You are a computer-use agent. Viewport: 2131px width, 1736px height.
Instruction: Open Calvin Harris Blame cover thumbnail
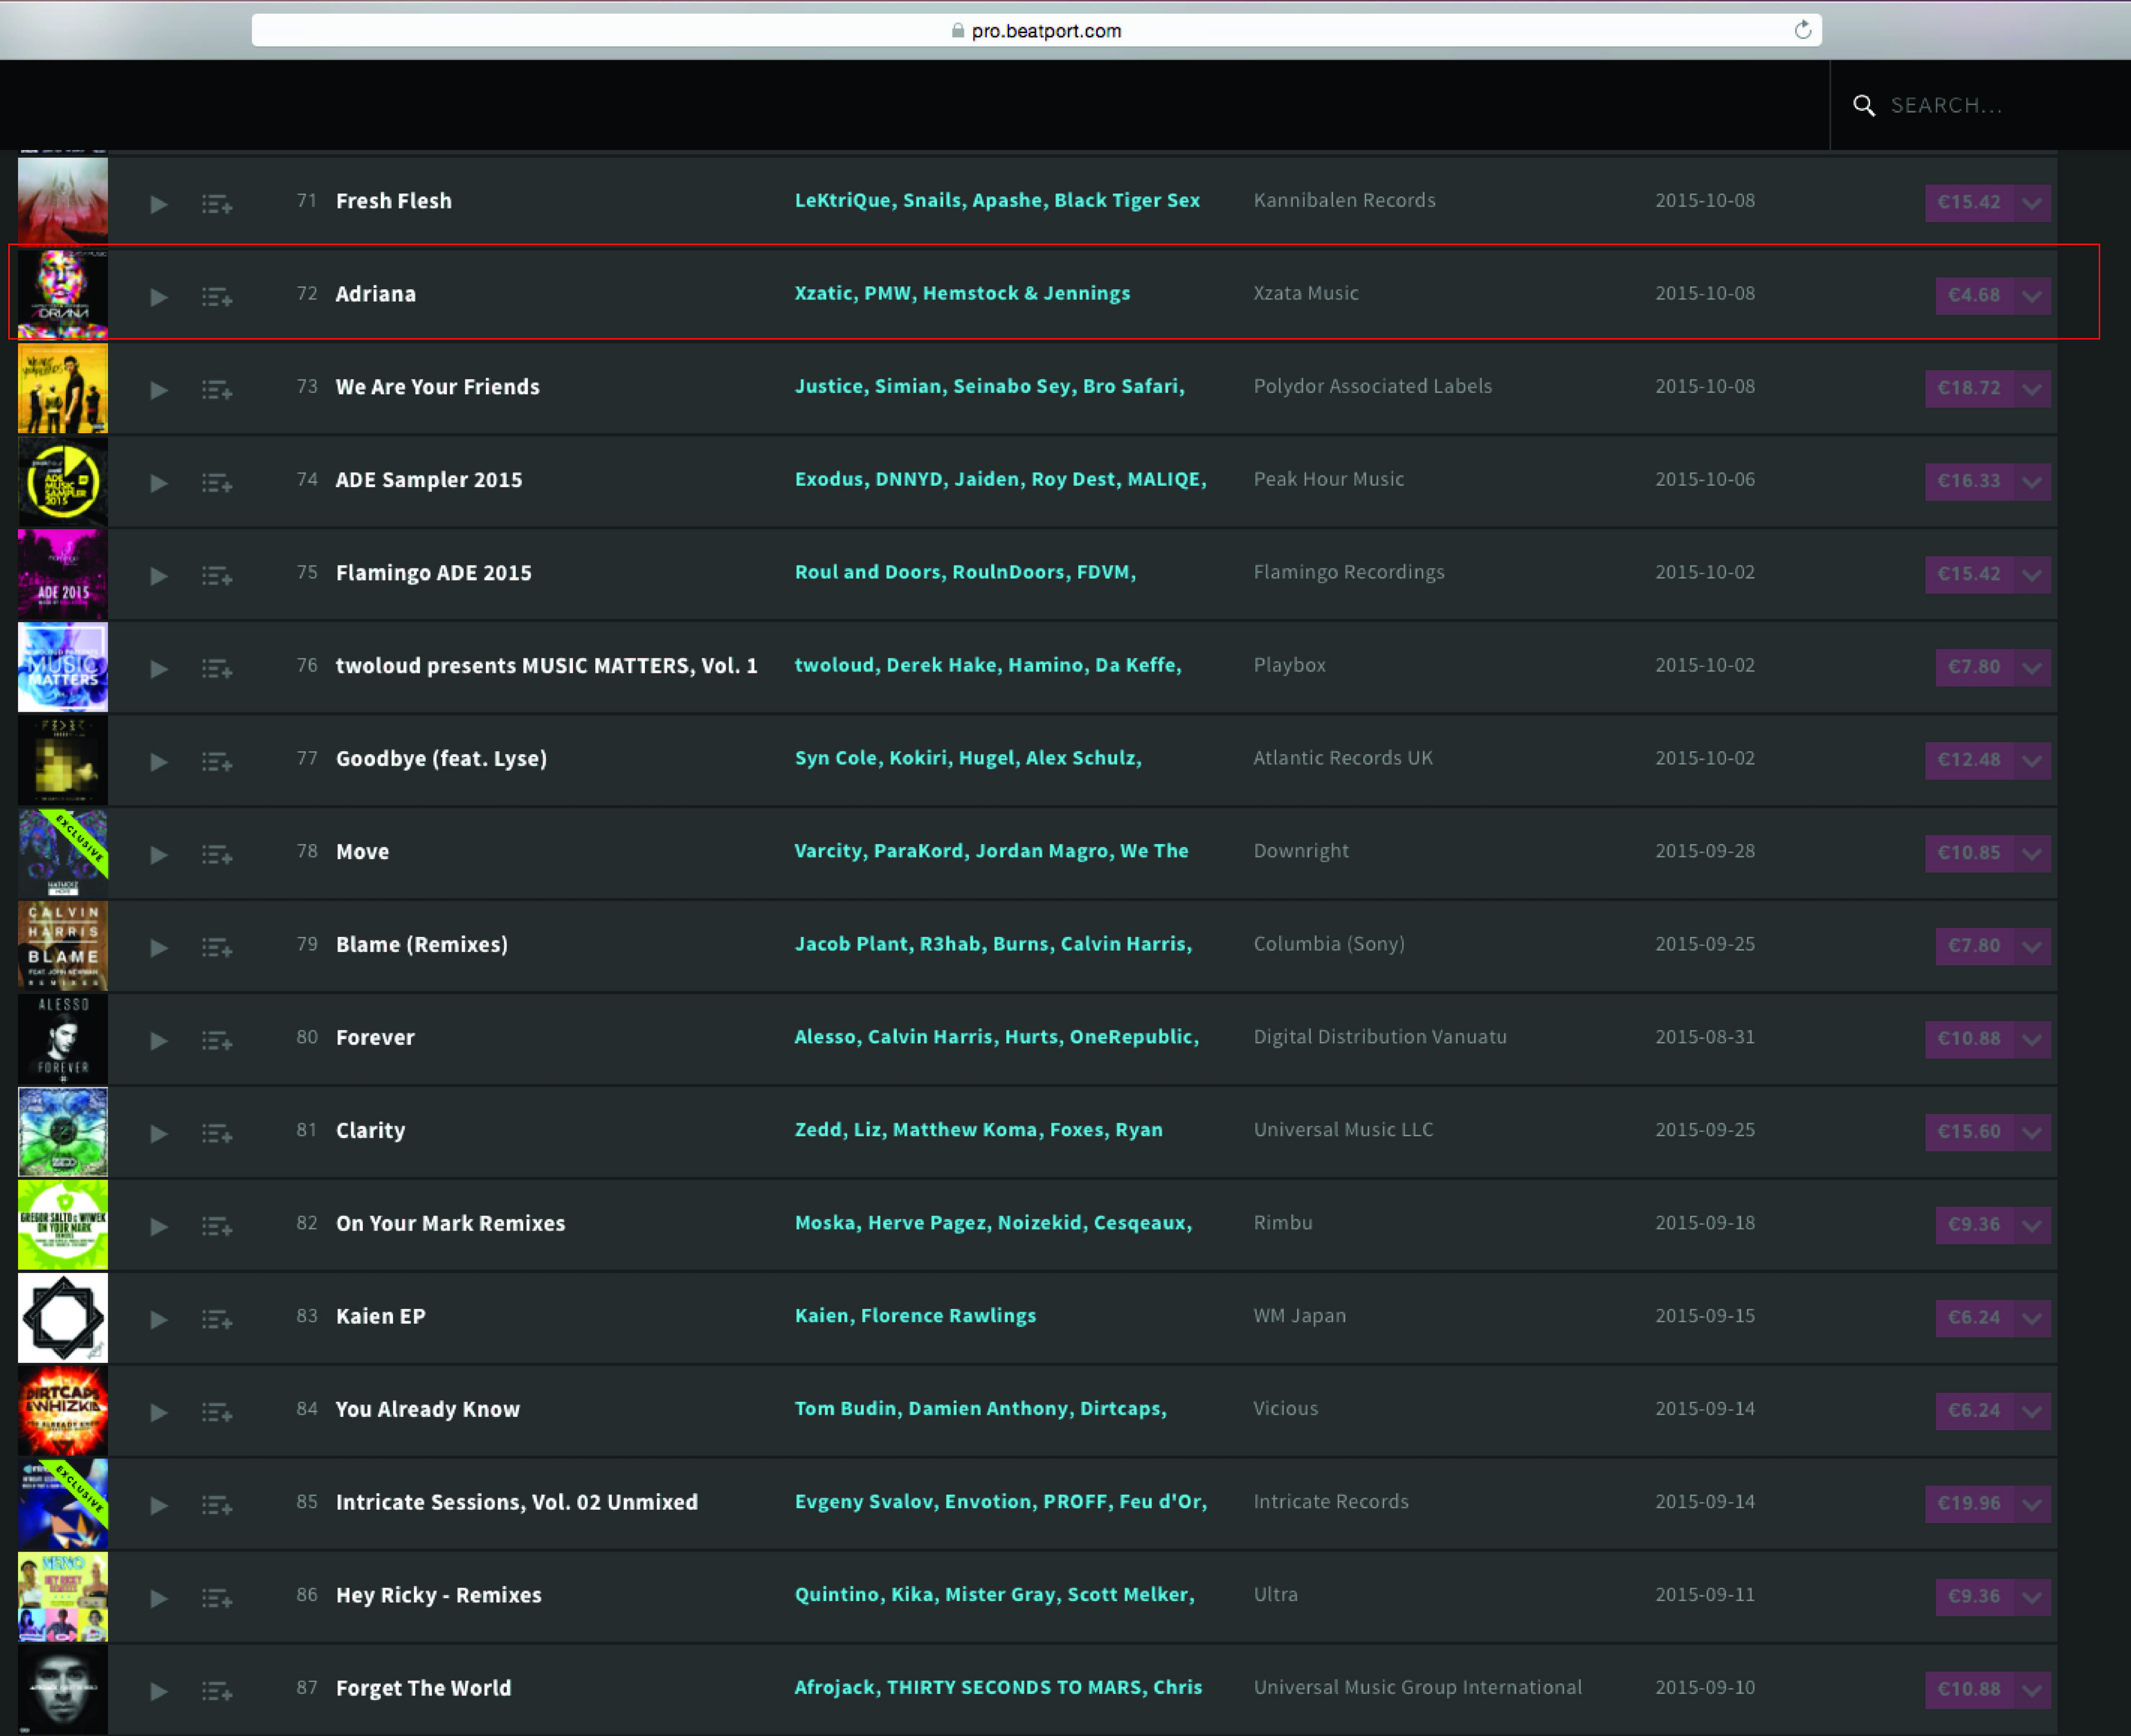point(63,946)
